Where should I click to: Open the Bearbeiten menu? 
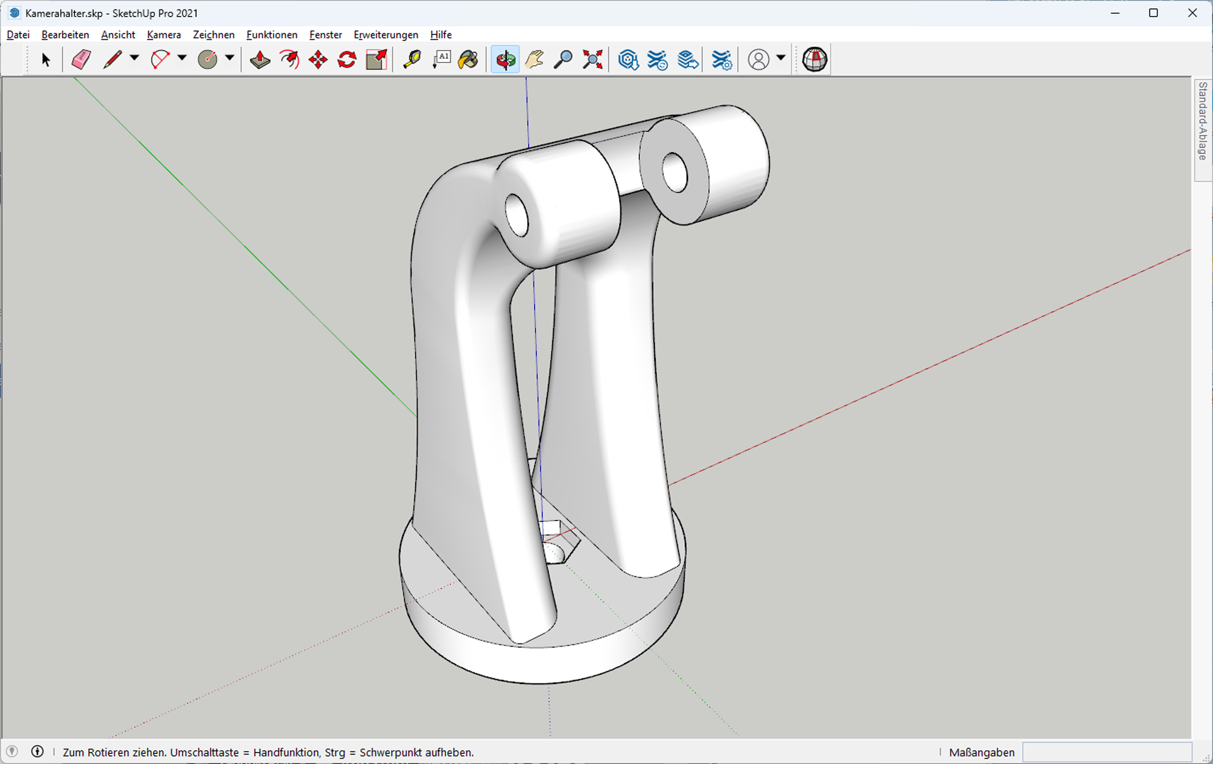pyautogui.click(x=65, y=35)
